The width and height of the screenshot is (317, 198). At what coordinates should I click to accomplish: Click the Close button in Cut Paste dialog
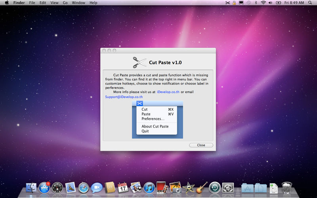pyautogui.click(x=201, y=145)
